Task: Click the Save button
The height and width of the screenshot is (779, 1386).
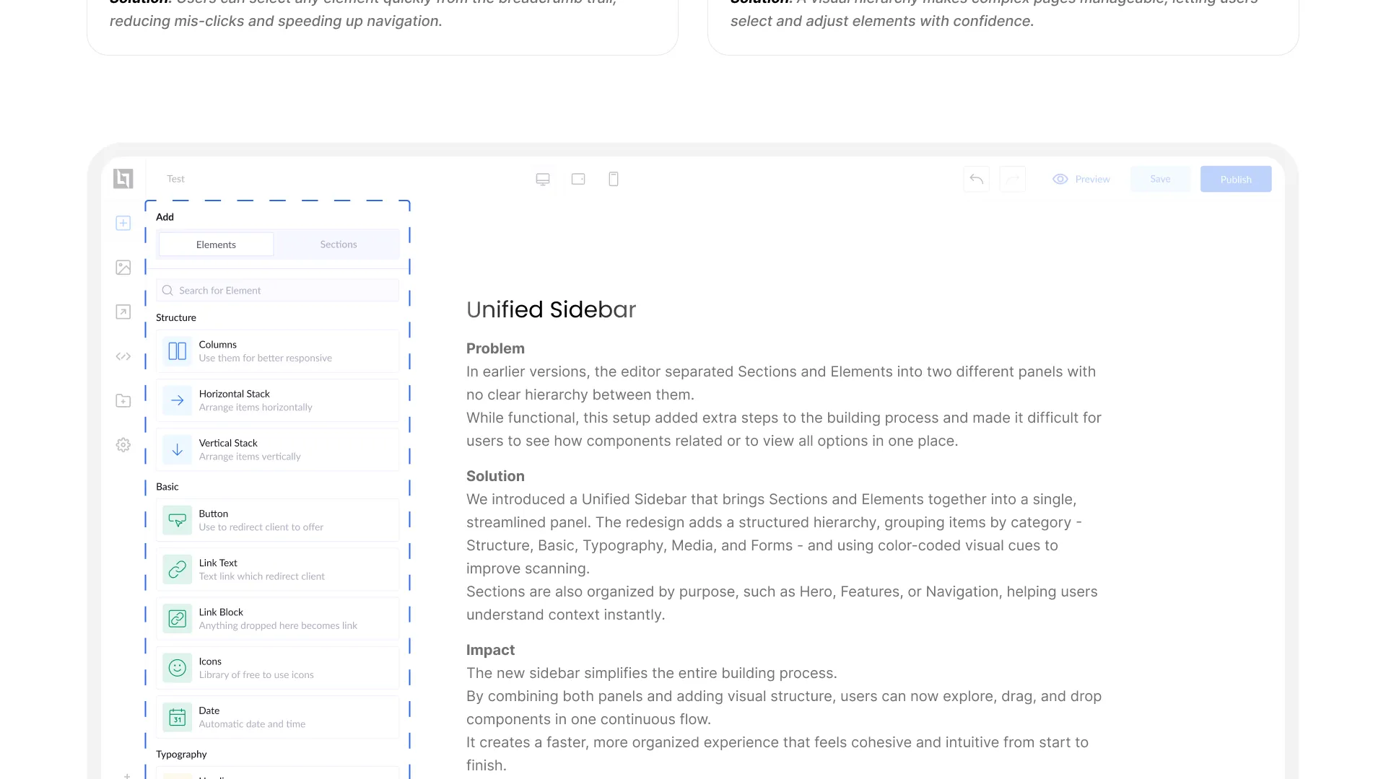Action: [1160, 179]
